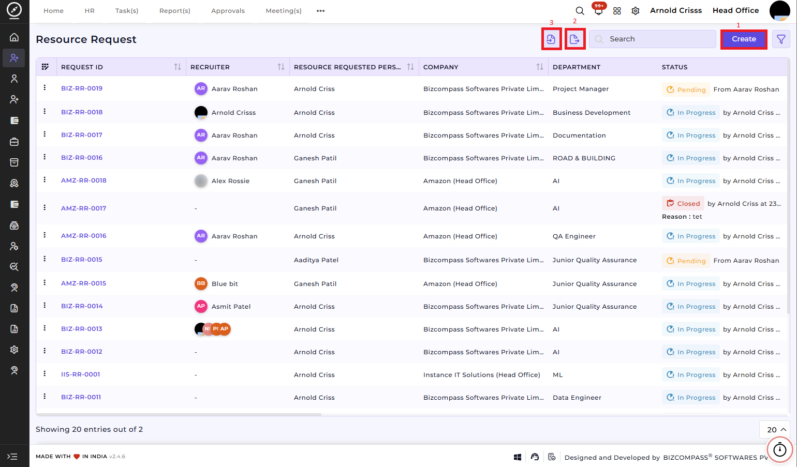Open request BIZ-RR-0011 link
This screenshot has height=467, width=797.
tap(81, 397)
